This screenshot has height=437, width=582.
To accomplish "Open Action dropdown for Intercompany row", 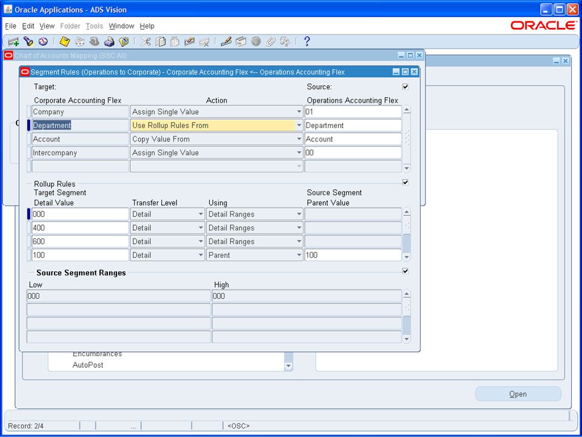I will point(299,153).
